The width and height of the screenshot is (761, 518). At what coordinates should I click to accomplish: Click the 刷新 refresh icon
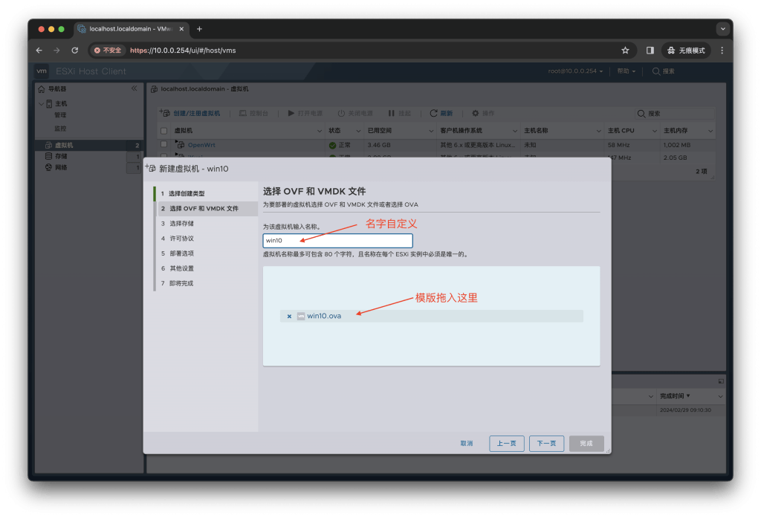(434, 111)
